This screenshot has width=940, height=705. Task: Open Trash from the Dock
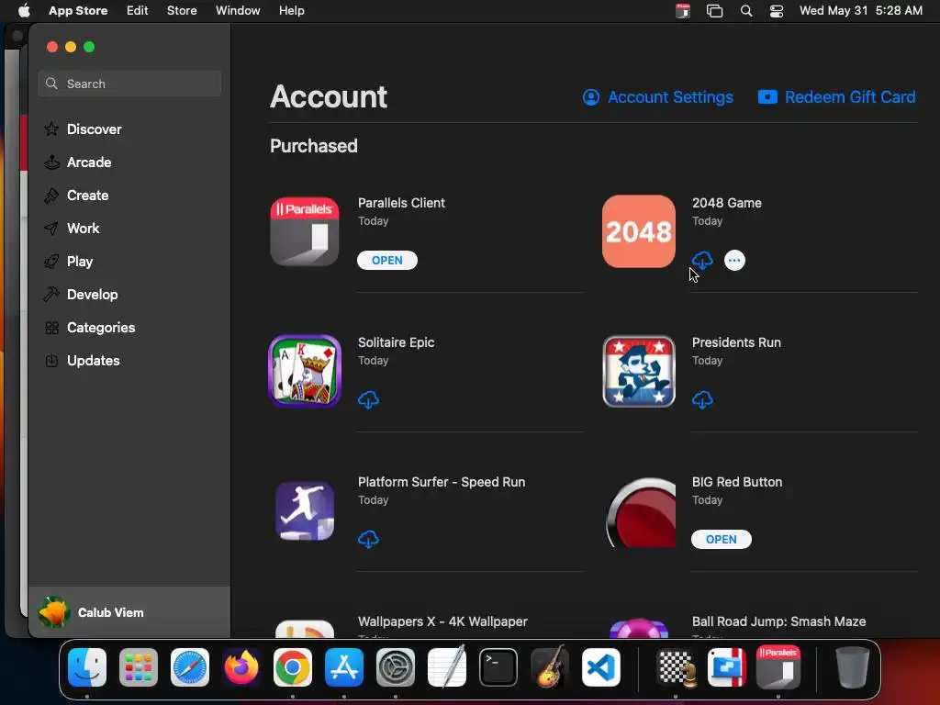[853, 667]
